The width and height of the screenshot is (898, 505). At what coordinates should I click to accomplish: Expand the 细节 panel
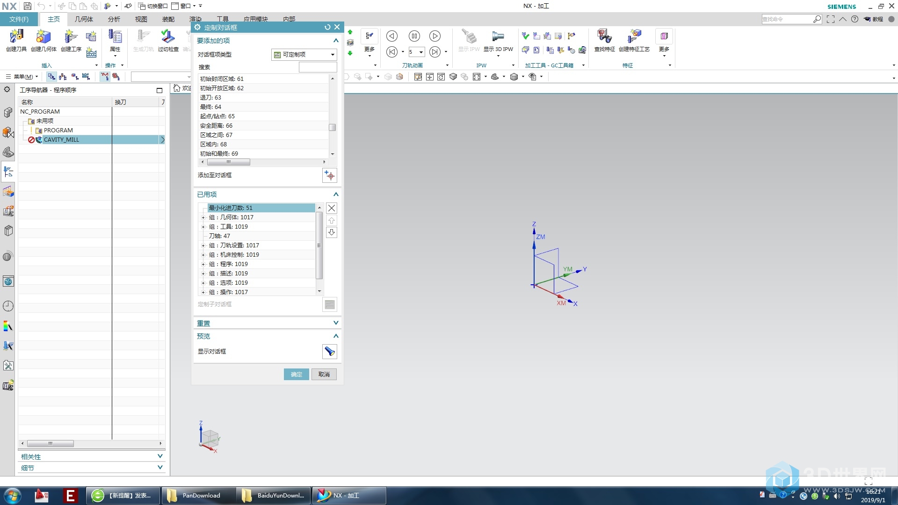click(160, 468)
